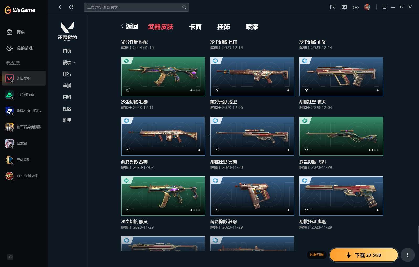Expand chevron on 胡桃狂想 鬼魅 skin card
Screen dimensions: 419x267
click(307, 210)
